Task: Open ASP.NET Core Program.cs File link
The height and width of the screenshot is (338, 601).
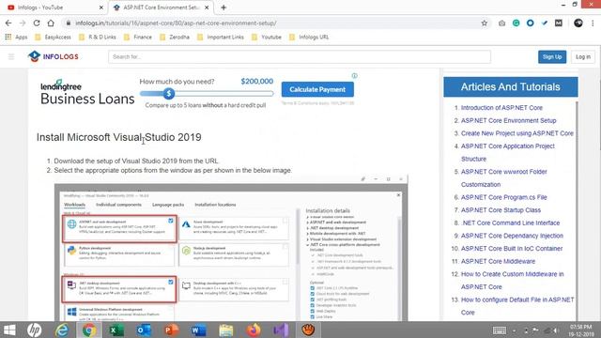Action: [x=503, y=197]
